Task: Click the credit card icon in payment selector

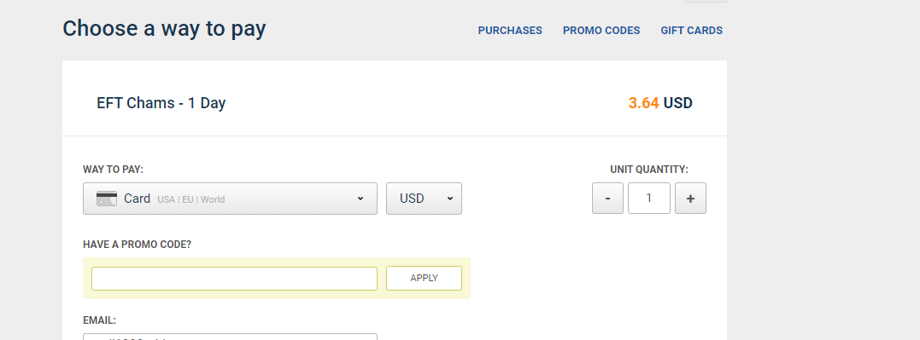Action: [107, 199]
